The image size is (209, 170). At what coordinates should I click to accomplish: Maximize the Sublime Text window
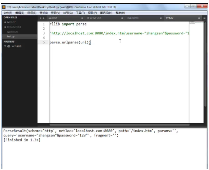coord(193,6)
